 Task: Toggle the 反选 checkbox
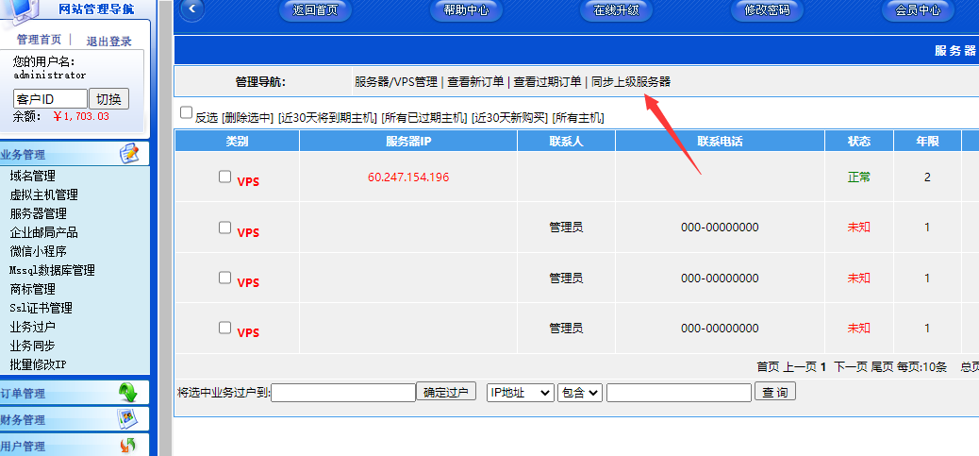[x=187, y=112]
